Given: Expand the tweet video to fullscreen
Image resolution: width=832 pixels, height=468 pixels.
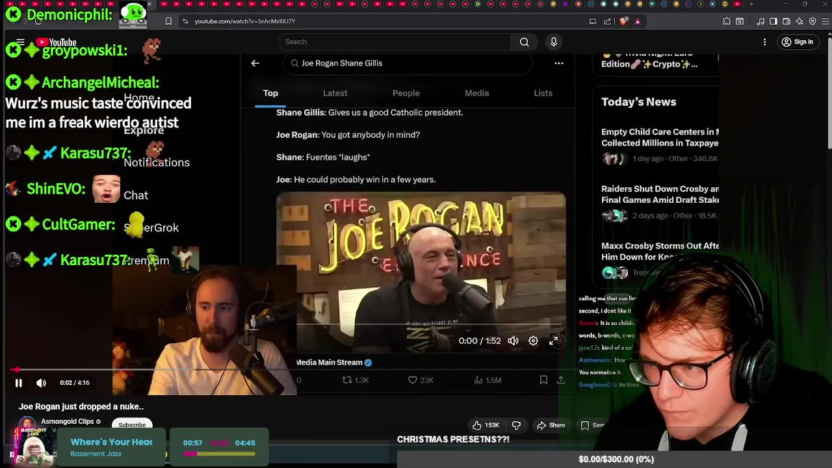Looking at the screenshot, I should coord(553,341).
